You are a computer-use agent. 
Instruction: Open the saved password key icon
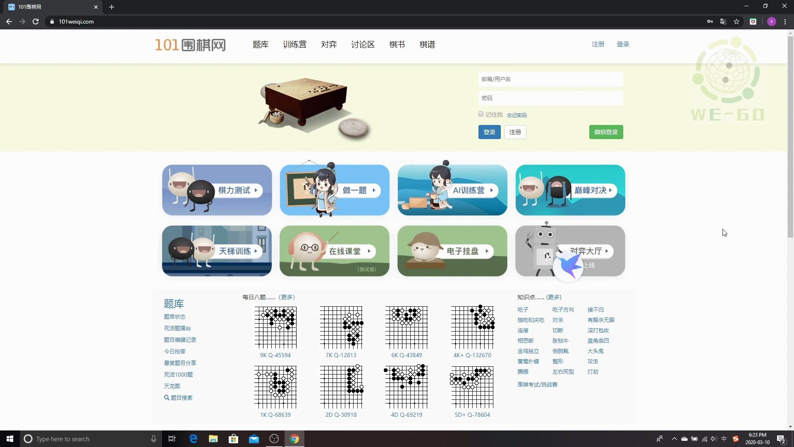coord(710,22)
